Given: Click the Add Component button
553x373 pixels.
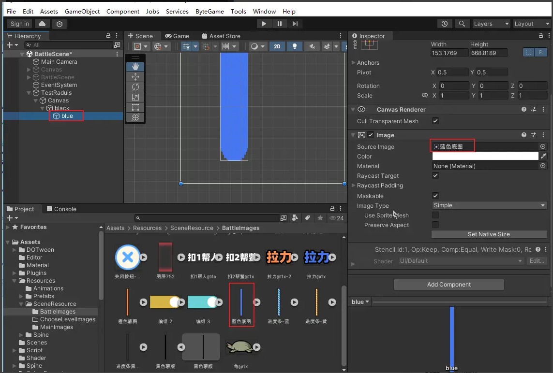Looking at the screenshot, I should coord(448,285).
